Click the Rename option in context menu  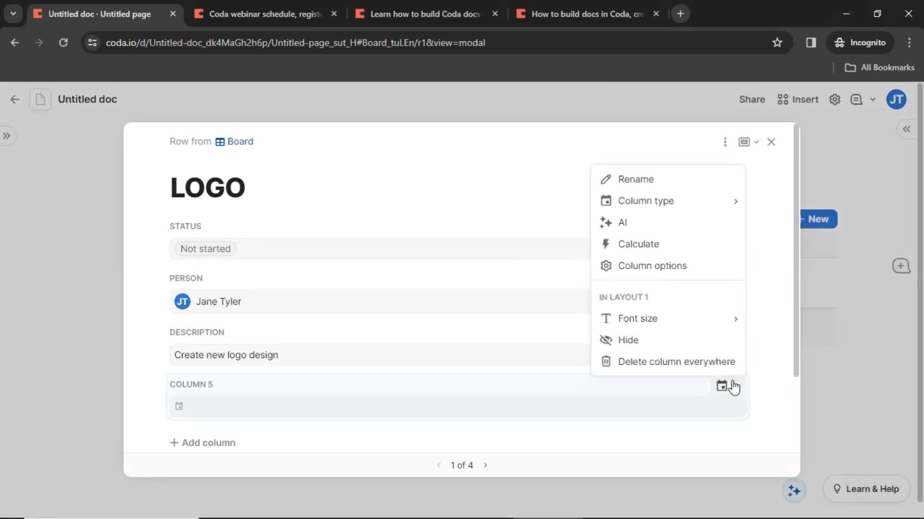636,179
